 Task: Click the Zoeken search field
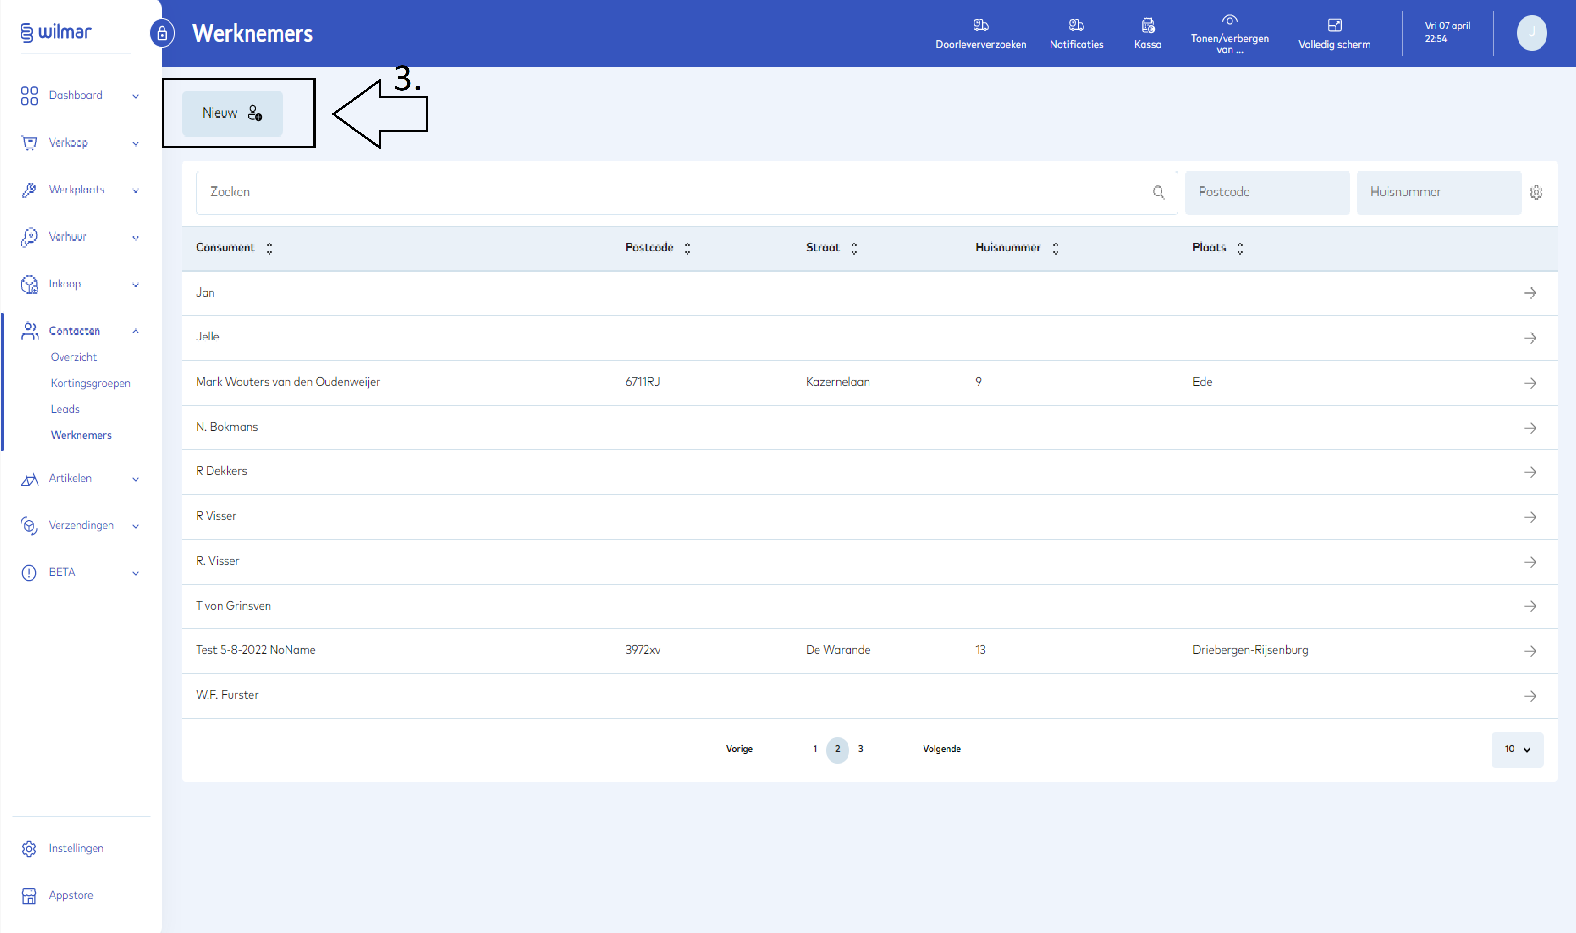(x=673, y=193)
